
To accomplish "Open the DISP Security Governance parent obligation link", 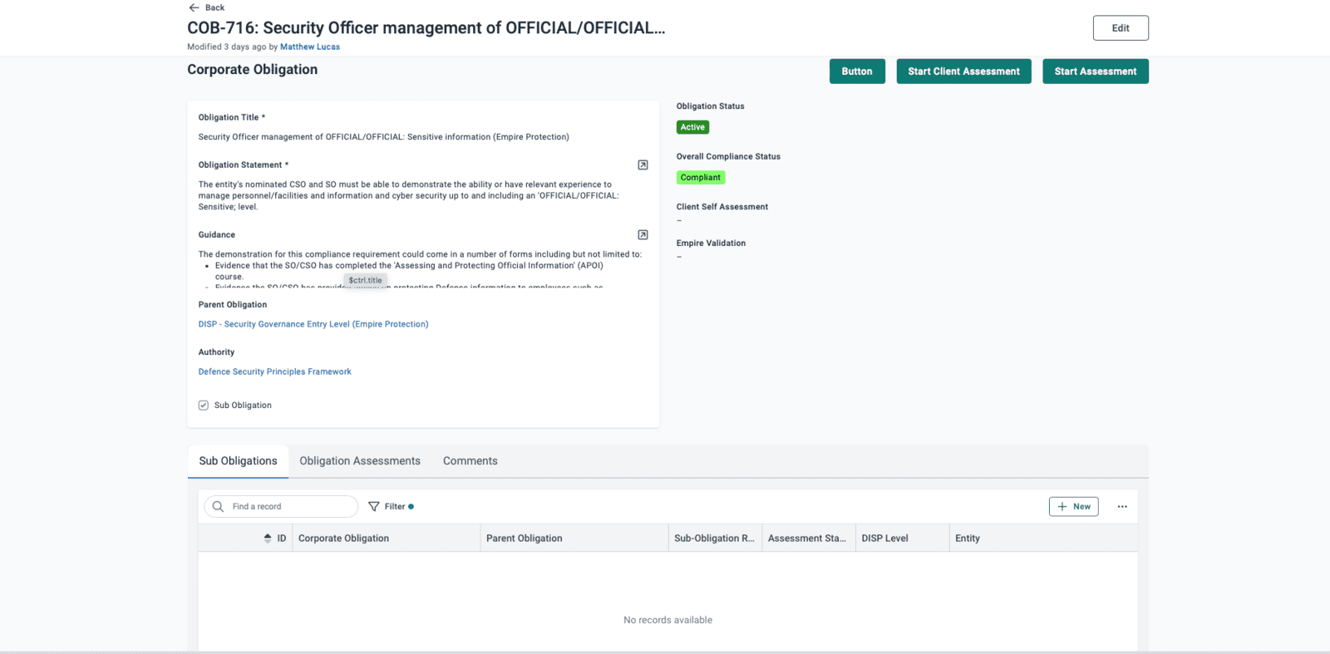I will (313, 324).
